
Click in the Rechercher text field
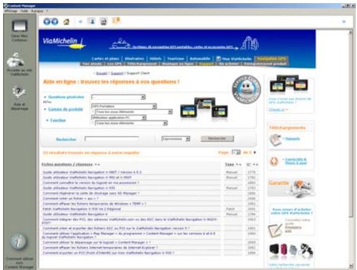pos(112,139)
